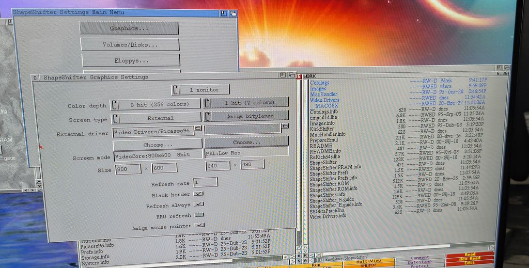
Task: Cycle the Screen type External gadget
Action: tap(157, 118)
